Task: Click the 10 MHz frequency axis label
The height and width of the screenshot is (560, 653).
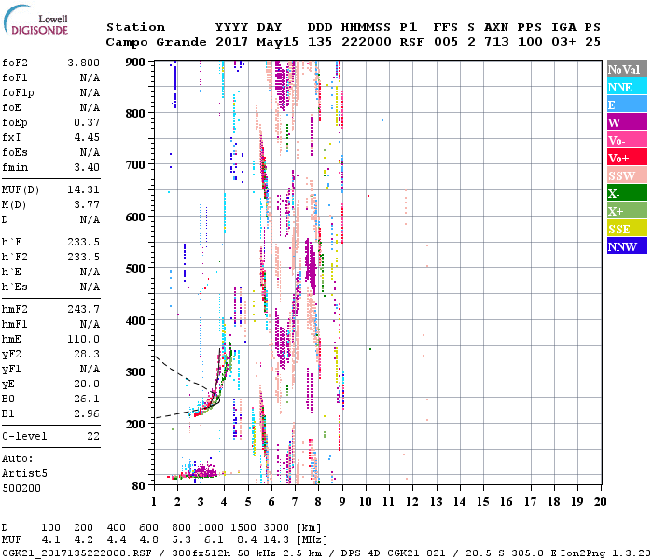Action: click(366, 502)
